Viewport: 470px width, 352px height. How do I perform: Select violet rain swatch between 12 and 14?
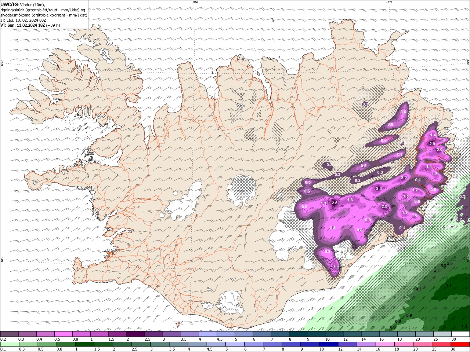pos(347,344)
